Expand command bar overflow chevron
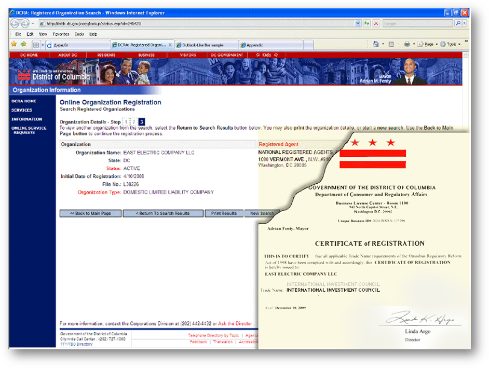This screenshot has height=368, width=489. click(x=466, y=41)
